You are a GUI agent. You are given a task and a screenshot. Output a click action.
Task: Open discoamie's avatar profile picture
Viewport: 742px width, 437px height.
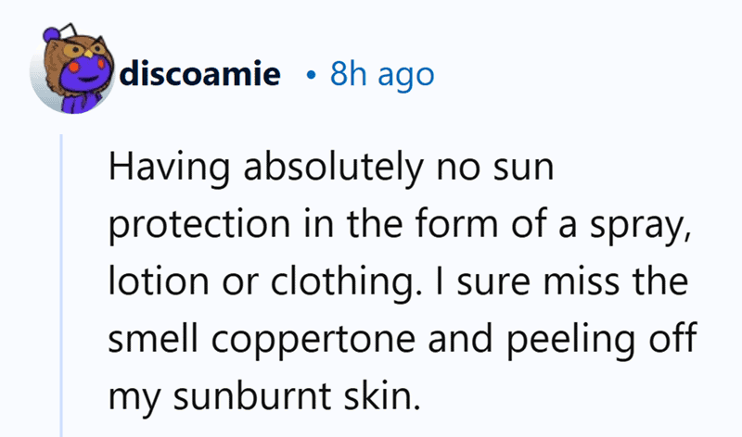point(72,69)
